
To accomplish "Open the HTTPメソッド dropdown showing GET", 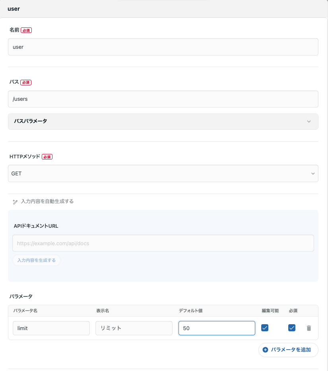I will pyautogui.click(x=163, y=173).
